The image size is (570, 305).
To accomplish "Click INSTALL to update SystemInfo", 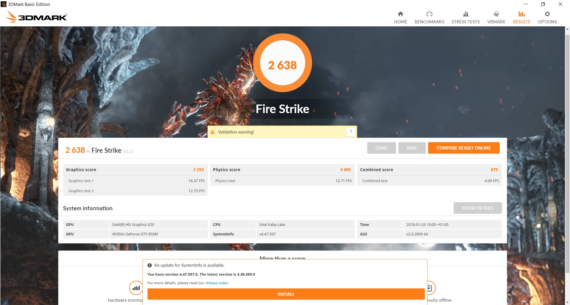I will pyautogui.click(x=286, y=294).
